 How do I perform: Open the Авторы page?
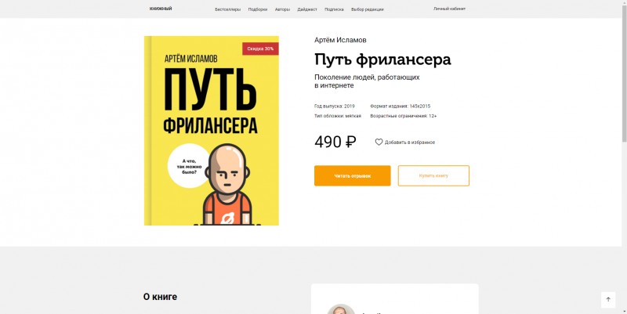pyautogui.click(x=282, y=9)
